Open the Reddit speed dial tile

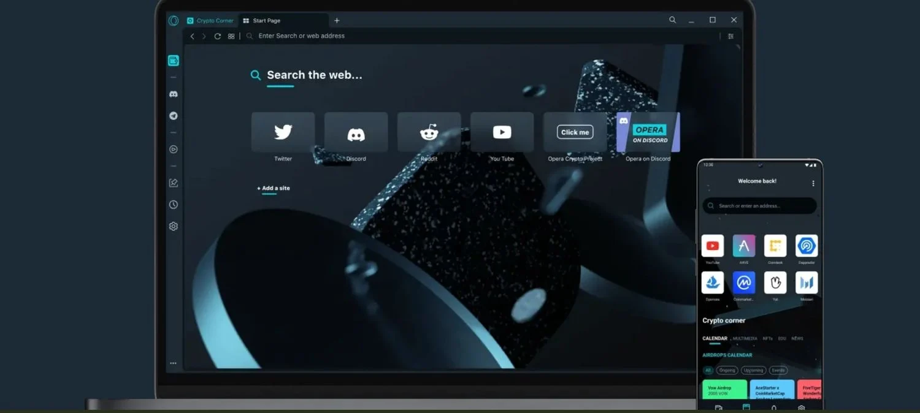click(x=429, y=132)
